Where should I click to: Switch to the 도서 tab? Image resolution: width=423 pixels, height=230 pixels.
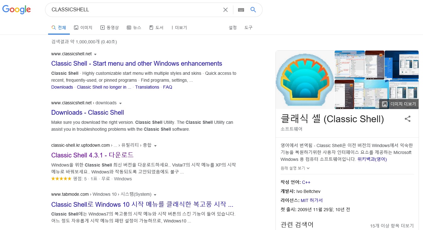[x=156, y=28]
